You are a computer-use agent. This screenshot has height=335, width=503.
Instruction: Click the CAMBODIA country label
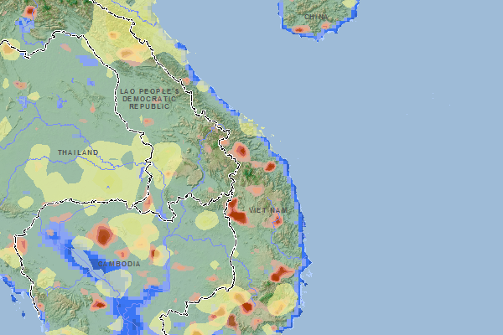(x=117, y=263)
